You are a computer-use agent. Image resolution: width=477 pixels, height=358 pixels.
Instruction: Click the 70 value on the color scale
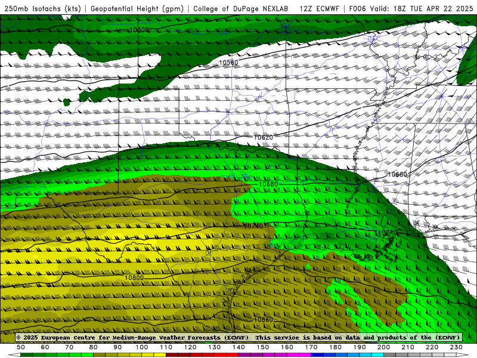point(69,347)
